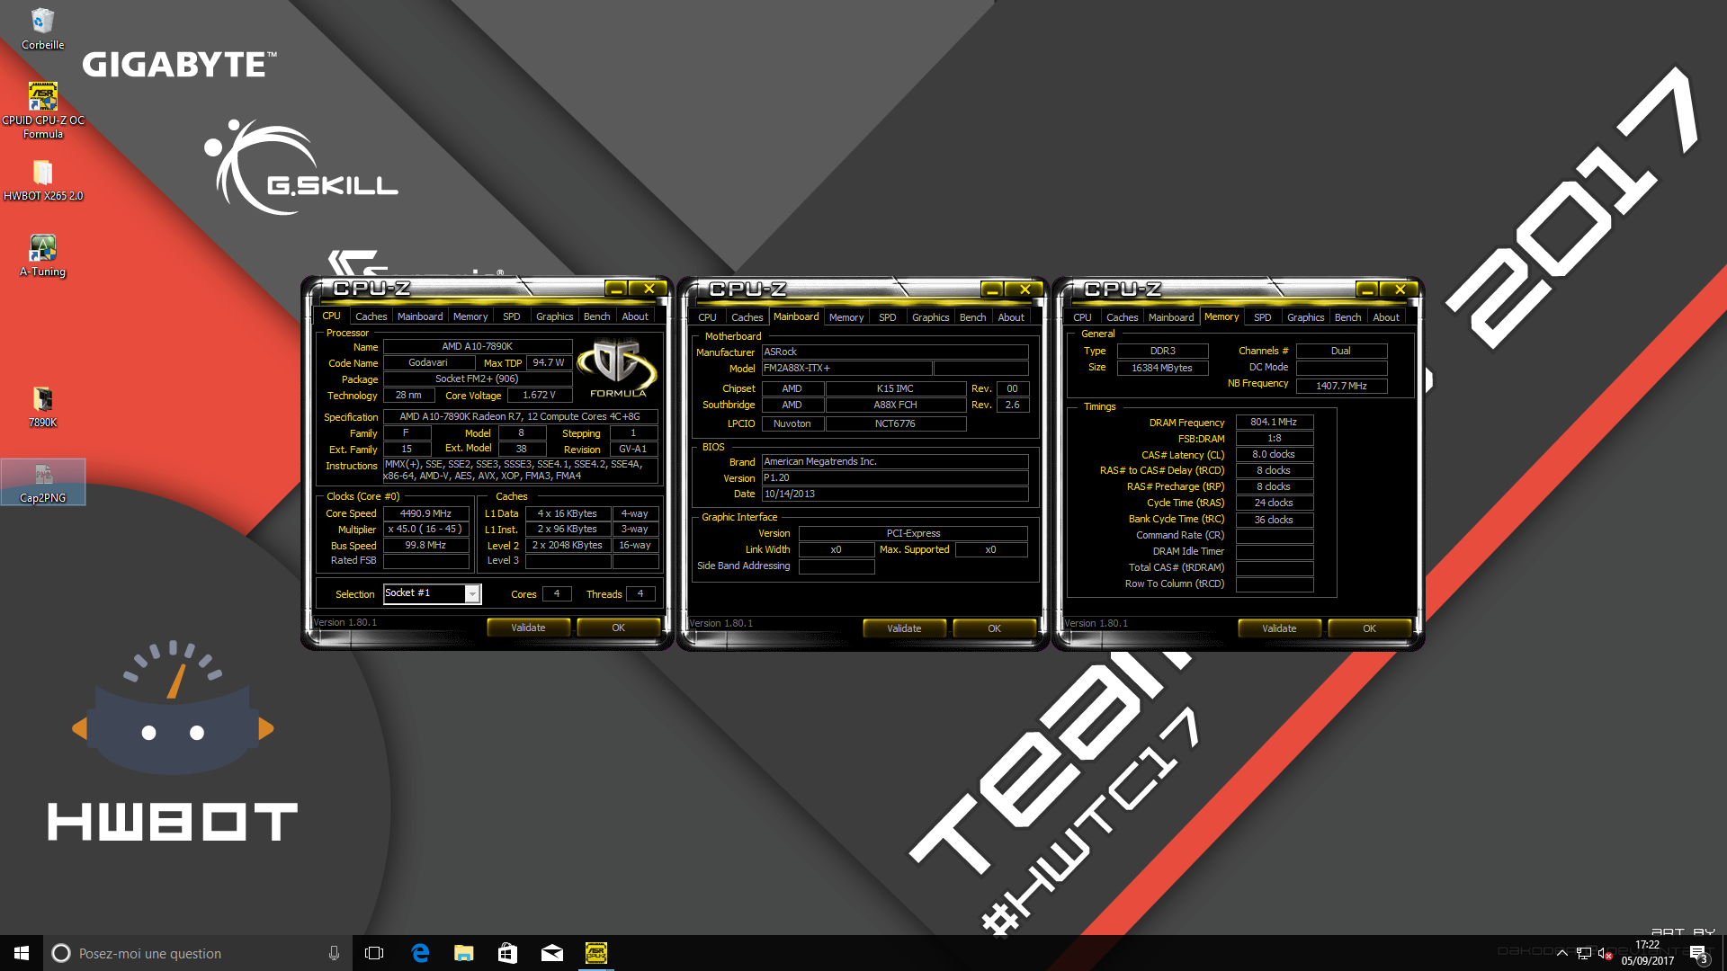1727x971 pixels.
Task: Open the HWBOT X265 2.0 folder
Action: pos(42,180)
